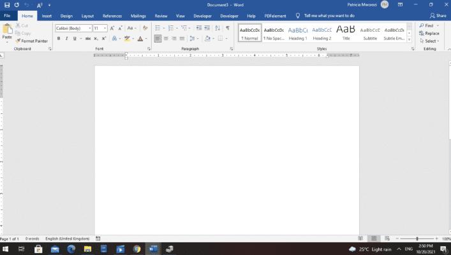Justify paragraph text
This screenshot has height=255, width=451.
click(182, 38)
